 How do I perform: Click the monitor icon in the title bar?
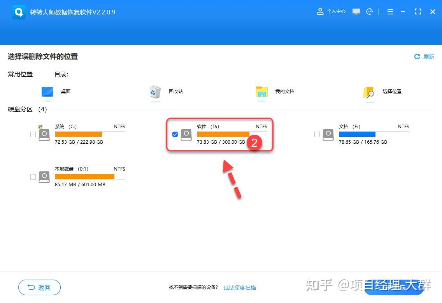[356, 12]
